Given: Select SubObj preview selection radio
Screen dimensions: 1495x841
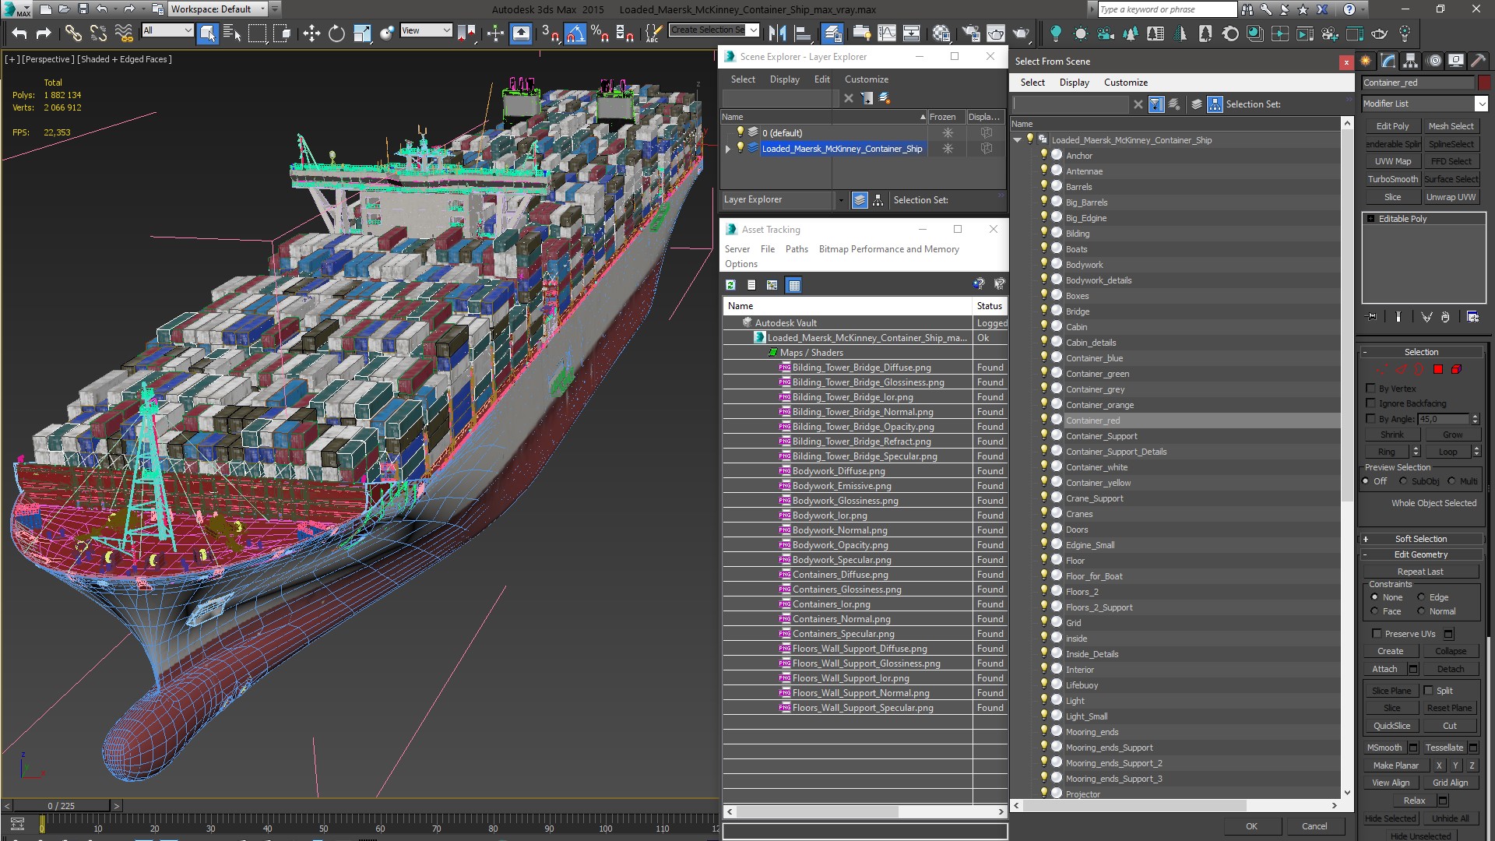Looking at the screenshot, I should pyautogui.click(x=1403, y=481).
